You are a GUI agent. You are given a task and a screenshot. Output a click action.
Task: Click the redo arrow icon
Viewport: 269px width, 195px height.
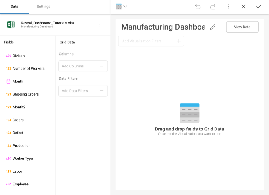coord(213,7)
